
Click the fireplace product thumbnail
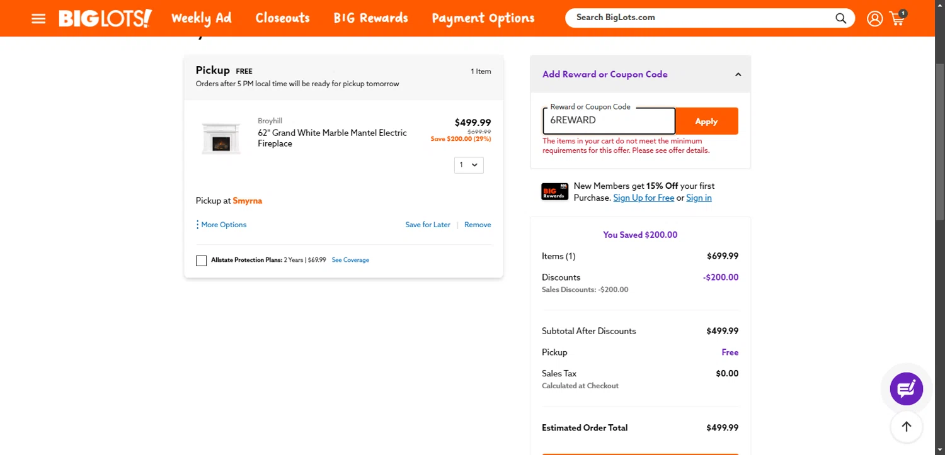click(x=220, y=138)
